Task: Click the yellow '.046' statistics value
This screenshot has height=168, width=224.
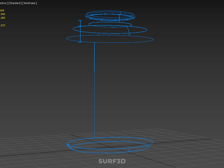Action: [x=2, y=14]
